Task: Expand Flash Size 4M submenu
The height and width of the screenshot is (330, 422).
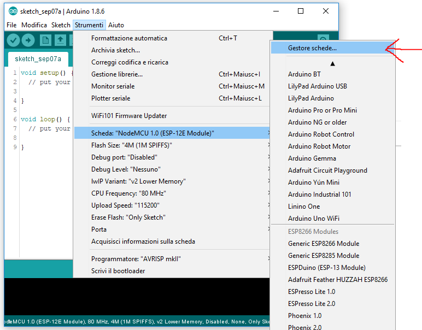Action: point(172,145)
